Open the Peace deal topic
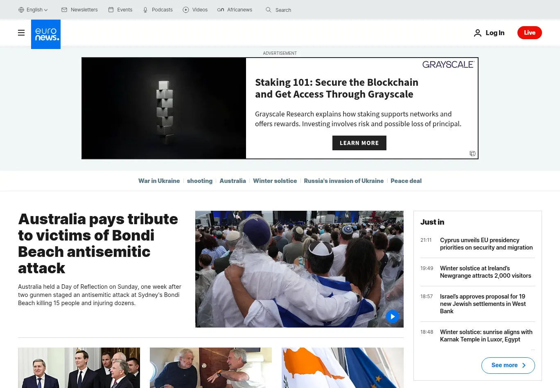 406,181
